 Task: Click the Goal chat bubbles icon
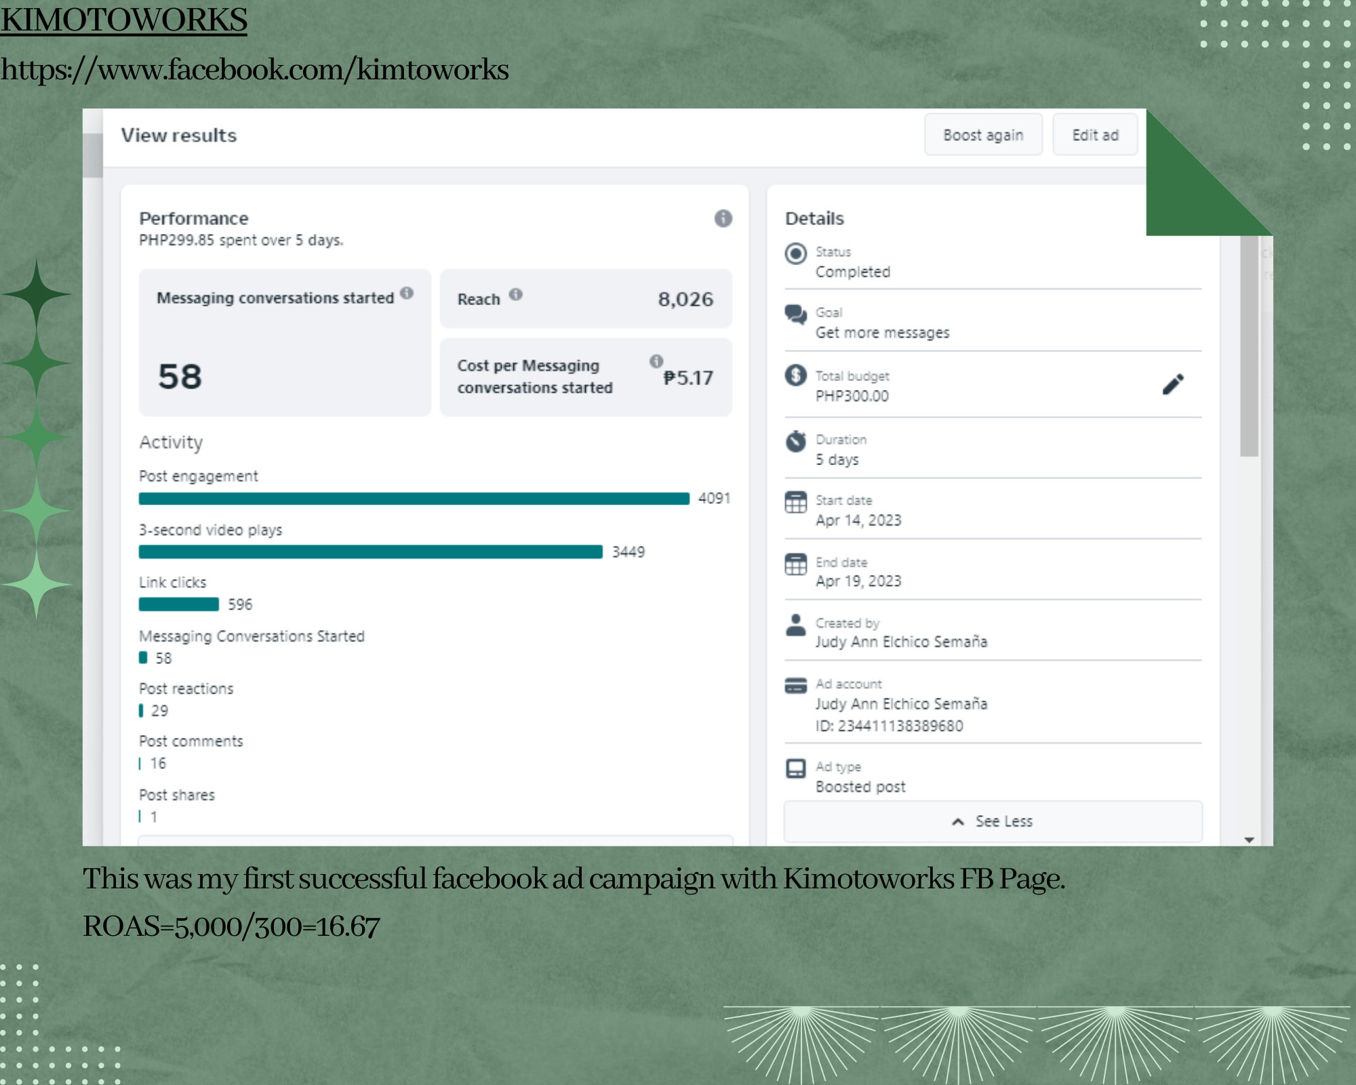click(x=796, y=315)
